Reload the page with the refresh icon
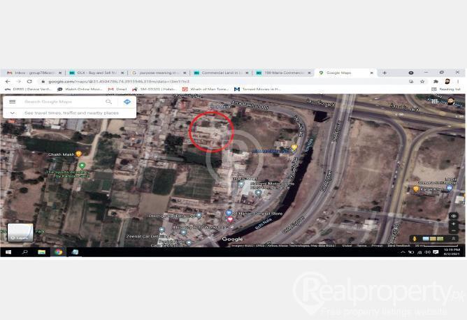The image size is (467, 320). 29,81
